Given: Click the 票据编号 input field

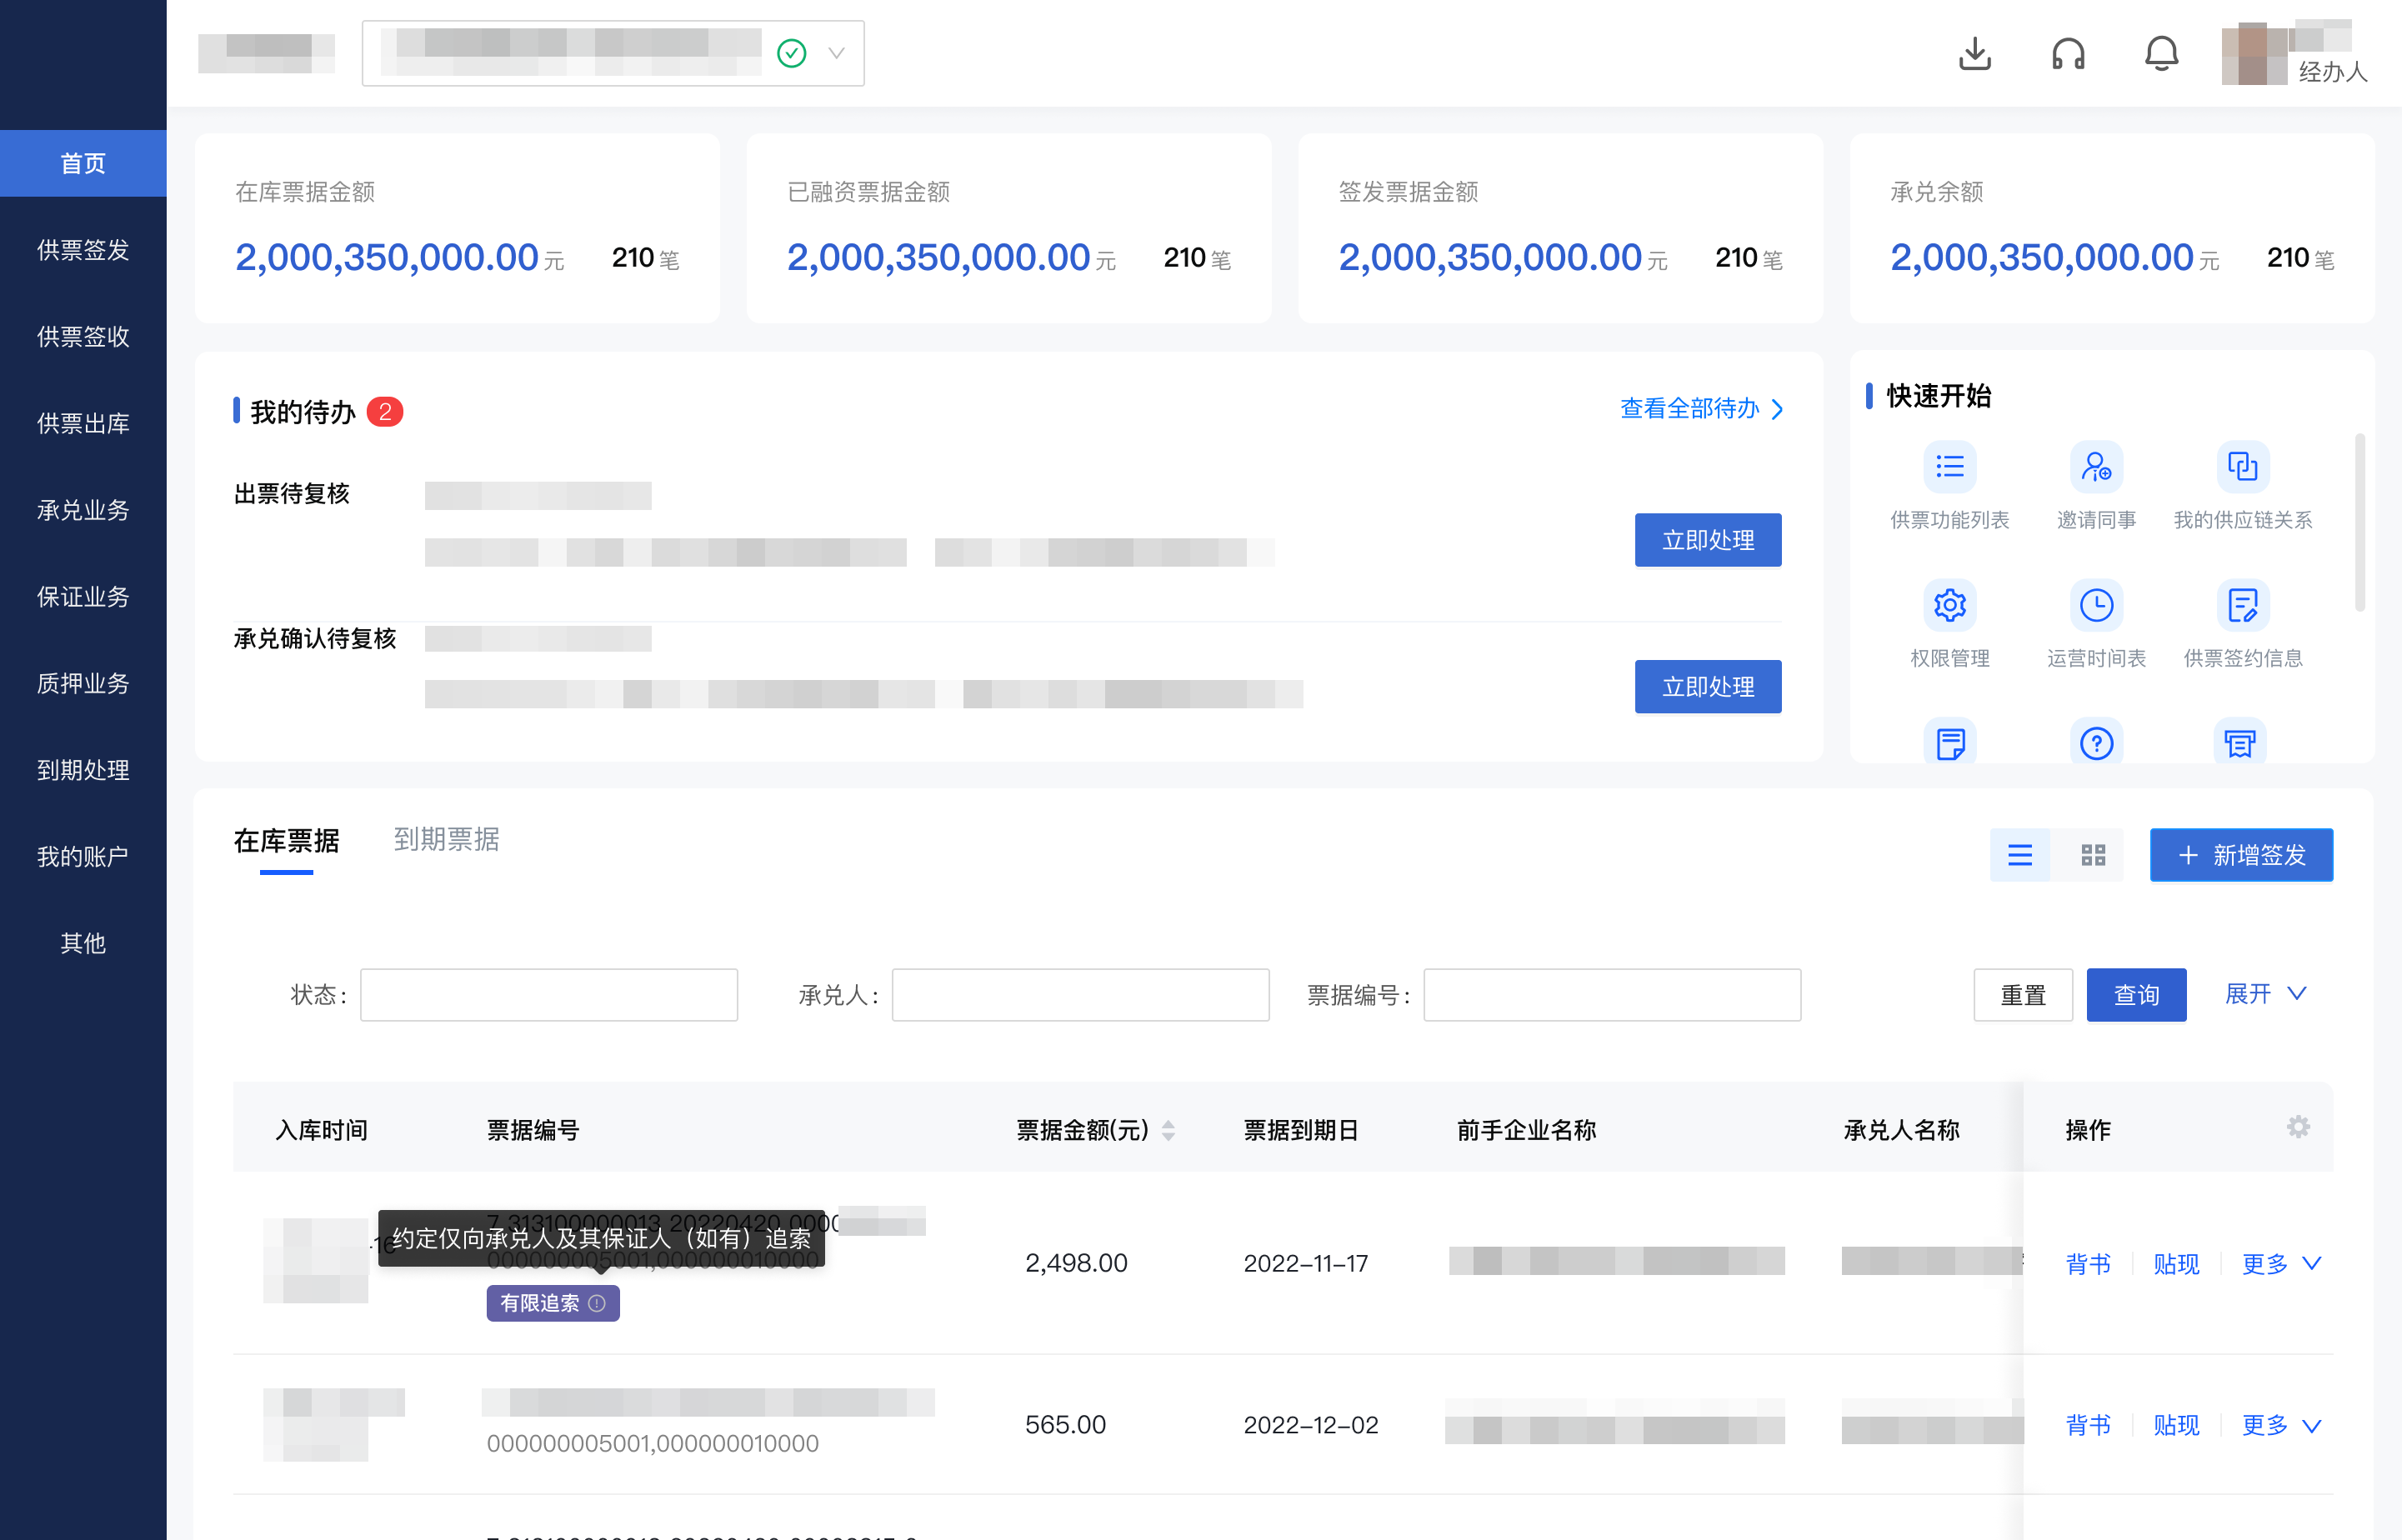Looking at the screenshot, I should [x=1612, y=995].
